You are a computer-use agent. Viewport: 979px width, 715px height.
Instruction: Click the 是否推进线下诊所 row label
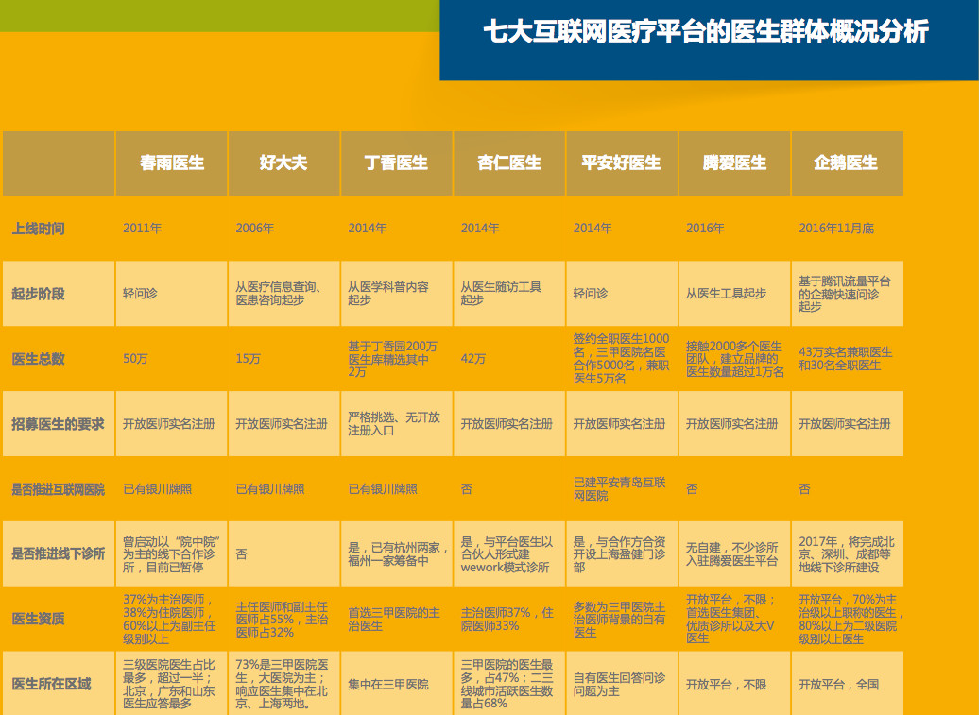pos(58,554)
